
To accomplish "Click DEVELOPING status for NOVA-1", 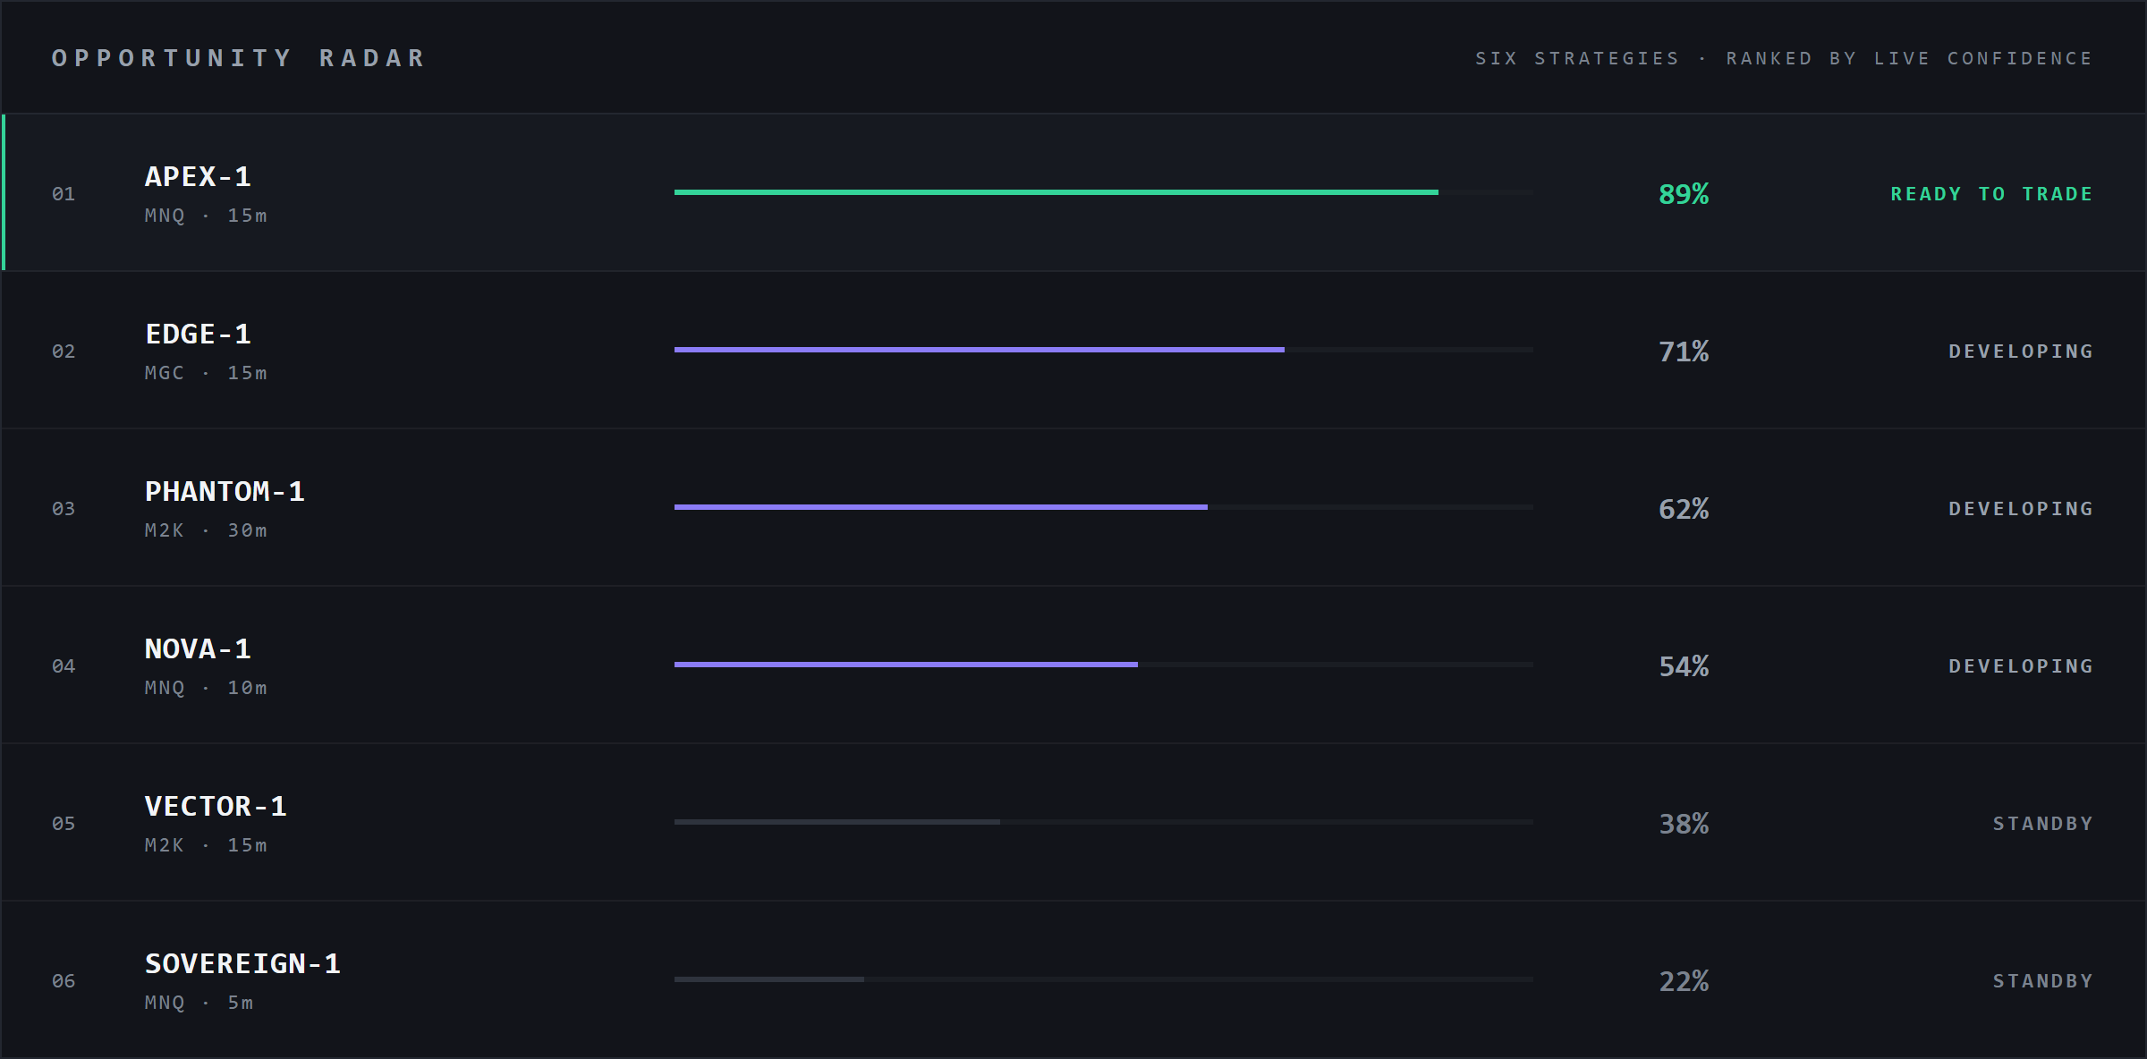I will [x=2021, y=666].
